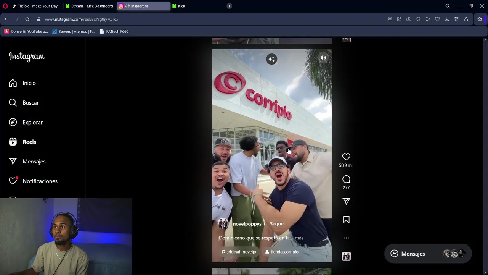The width and height of the screenshot is (488, 275).
Task: Open the tab search magnifier
Action: (x=448, y=6)
